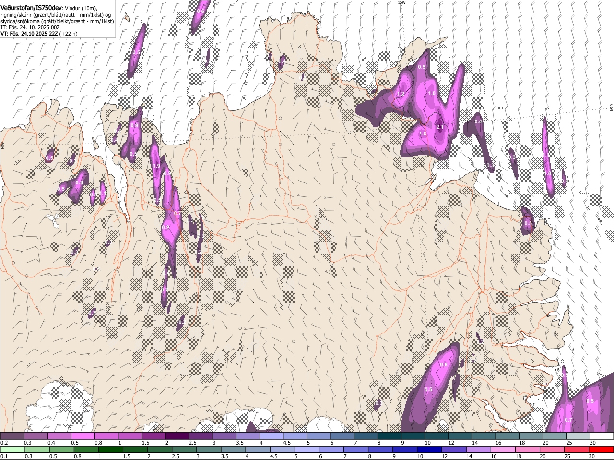Screen dimensions: 614x460
Task: Click the 2.1 precipitation value on the map
Action: [440, 127]
